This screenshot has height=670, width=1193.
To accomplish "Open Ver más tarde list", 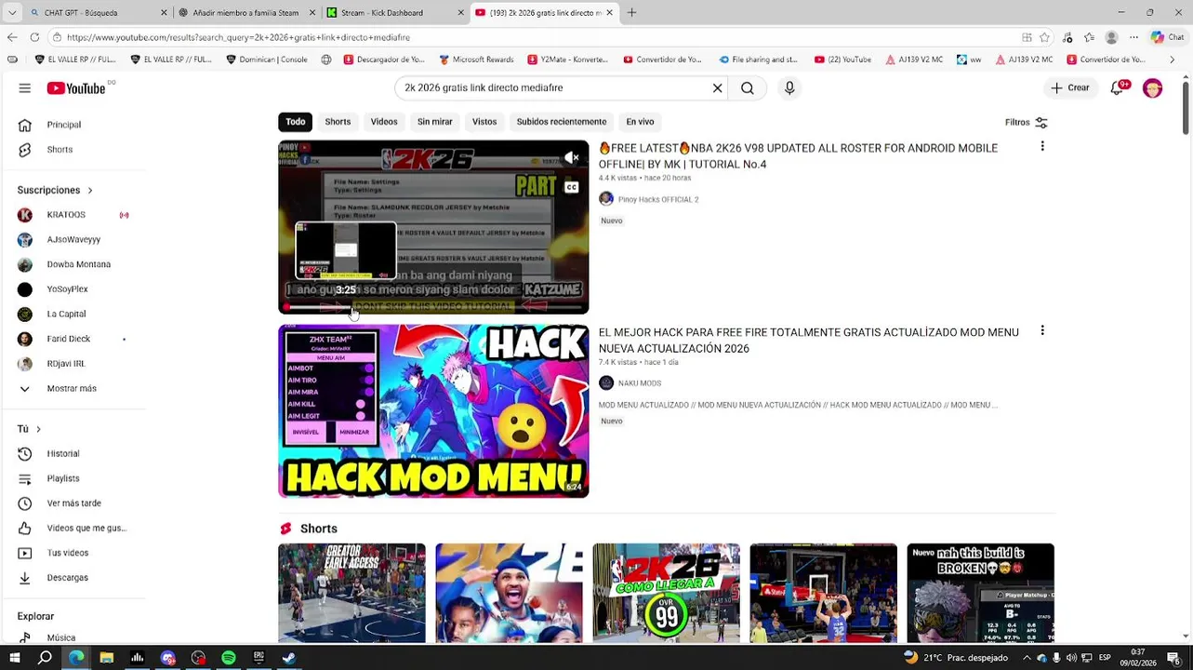I will [x=73, y=503].
